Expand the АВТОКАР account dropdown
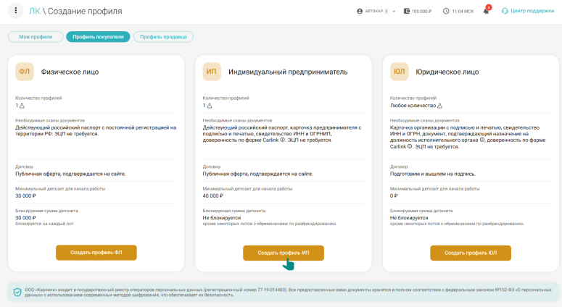 [x=394, y=12]
